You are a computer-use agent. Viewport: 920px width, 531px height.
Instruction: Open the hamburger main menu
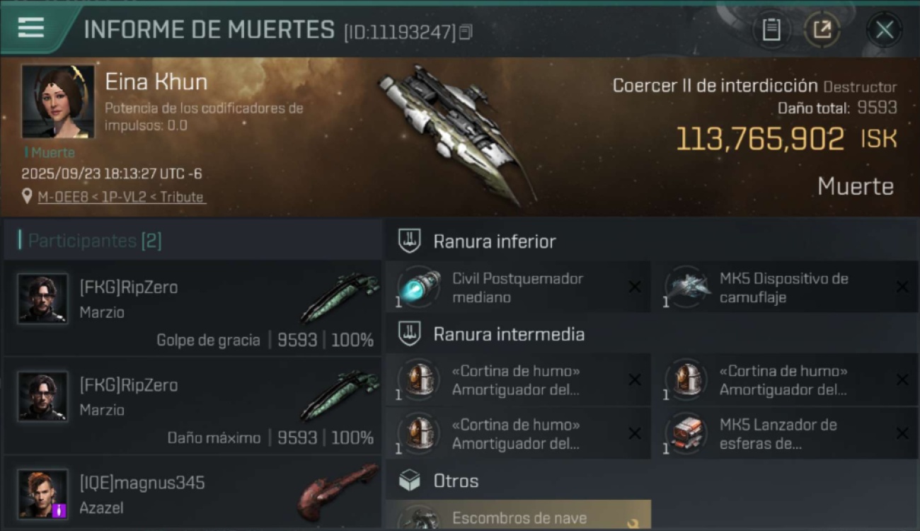[x=31, y=28]
